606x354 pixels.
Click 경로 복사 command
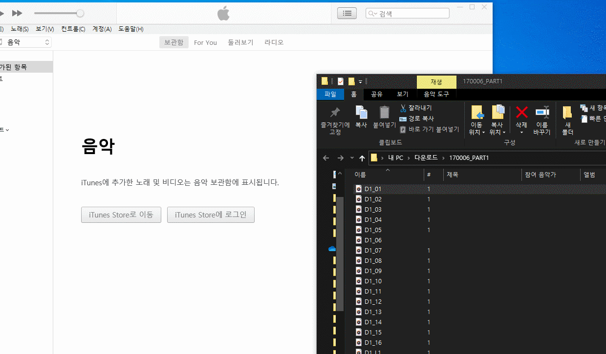416,118
